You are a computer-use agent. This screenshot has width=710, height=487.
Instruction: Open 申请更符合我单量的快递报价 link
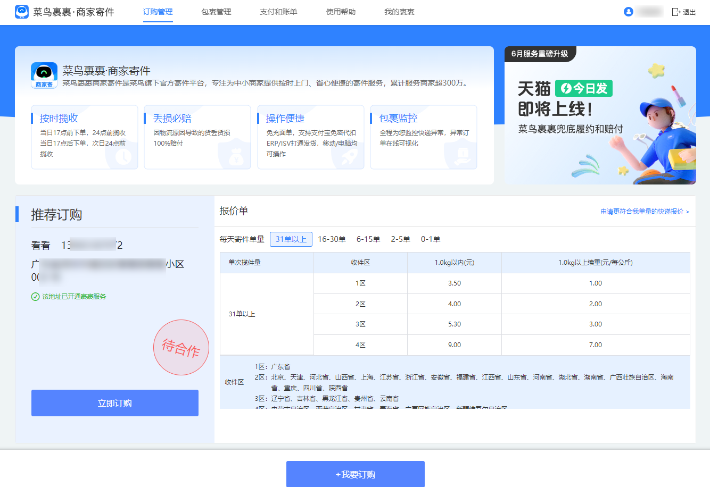[645, 212]
